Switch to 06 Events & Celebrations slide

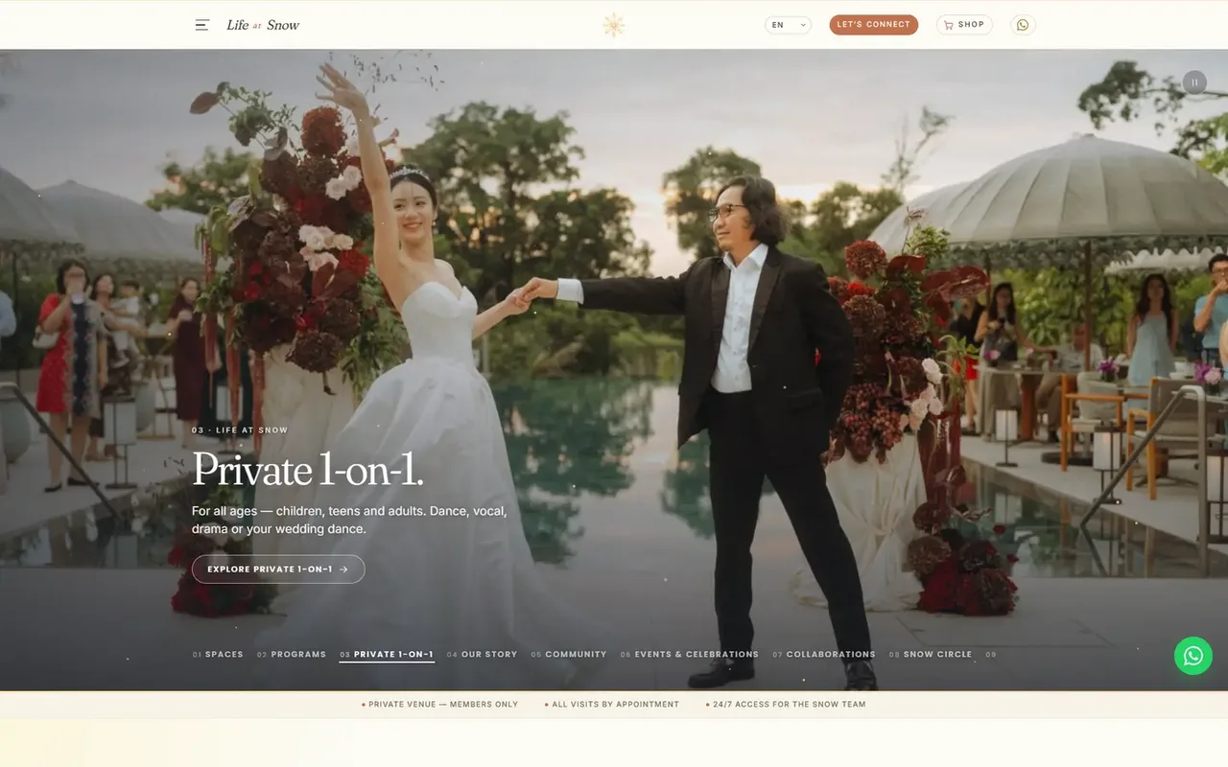coord(689,655)
